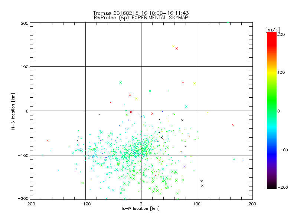Click the E-W axis "0" tick label
This screenshot has height=222, width=297.
(x=141, y=204)
